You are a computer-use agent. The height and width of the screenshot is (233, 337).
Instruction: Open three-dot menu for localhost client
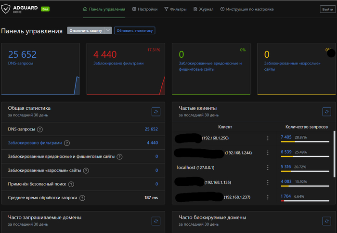(x=268, y=168)
